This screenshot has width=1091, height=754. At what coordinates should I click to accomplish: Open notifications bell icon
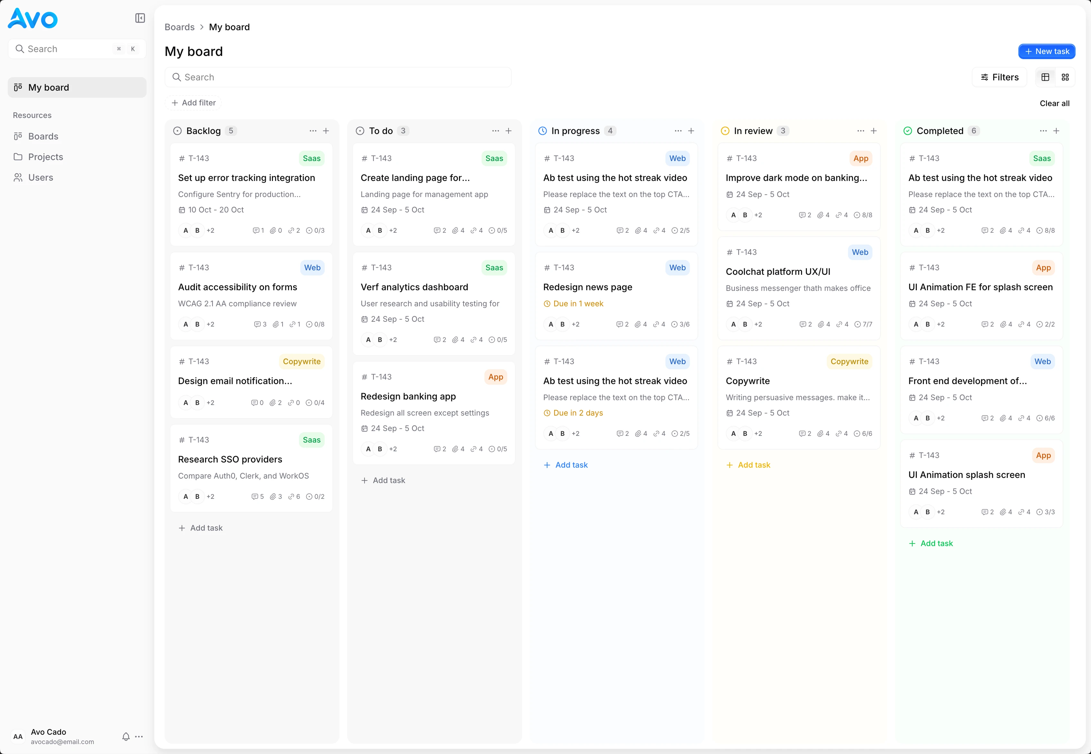pyautogui.click(x=126, y=737)
